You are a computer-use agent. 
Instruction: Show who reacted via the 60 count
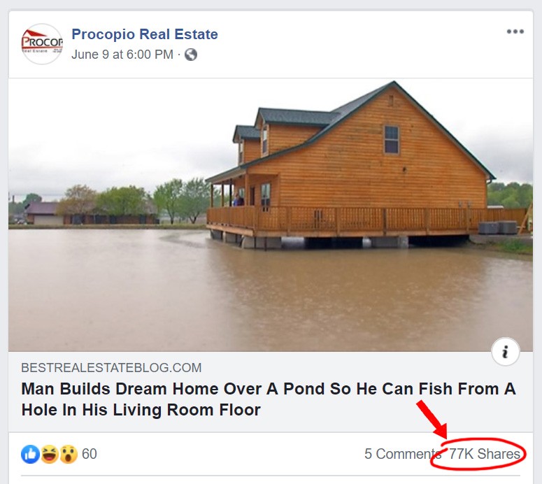point(90,454)
